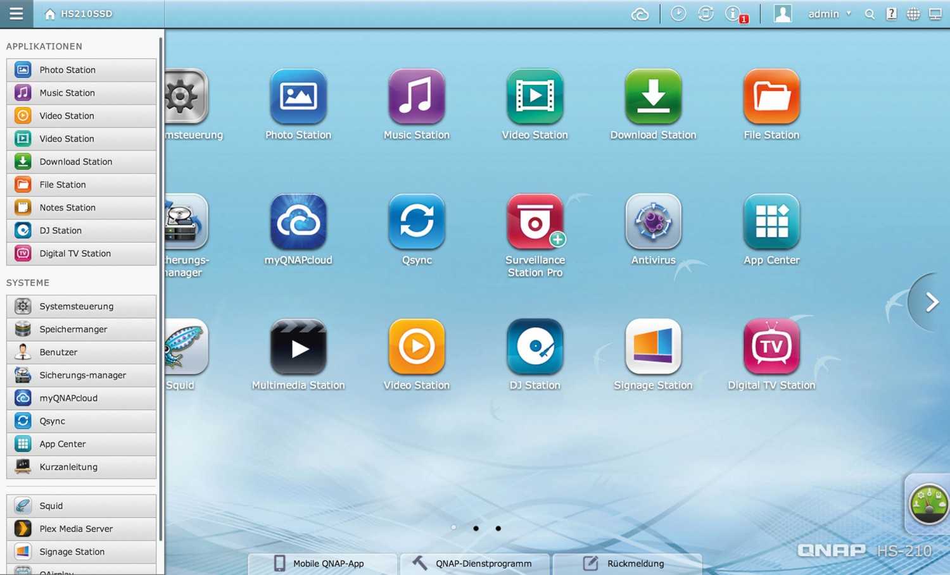Open search via the magnifier icon
This screenshot has width=950, height=575.
point(870,14)
